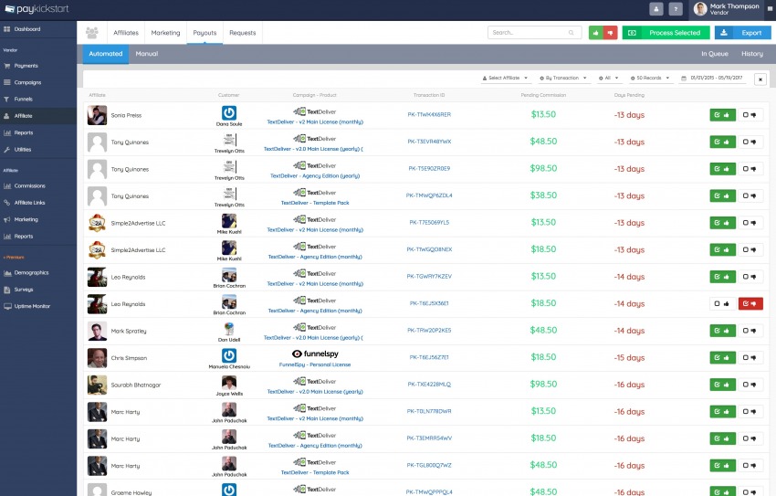
Task: Reject the Mark Spratley payout
Action: pyautogui.click(x=750, y=331)
